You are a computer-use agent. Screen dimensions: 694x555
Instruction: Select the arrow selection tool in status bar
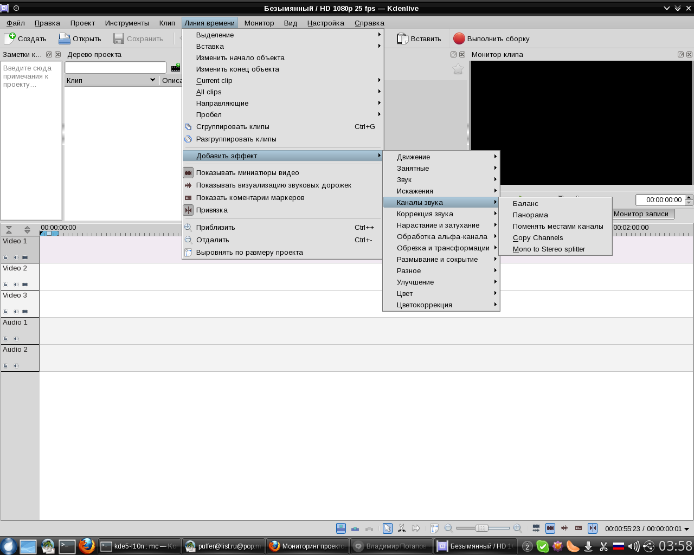[x=388, y=528]
